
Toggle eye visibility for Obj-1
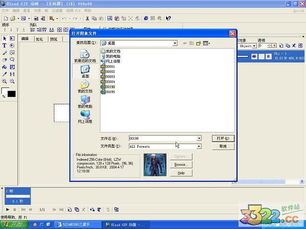point(254,56)
